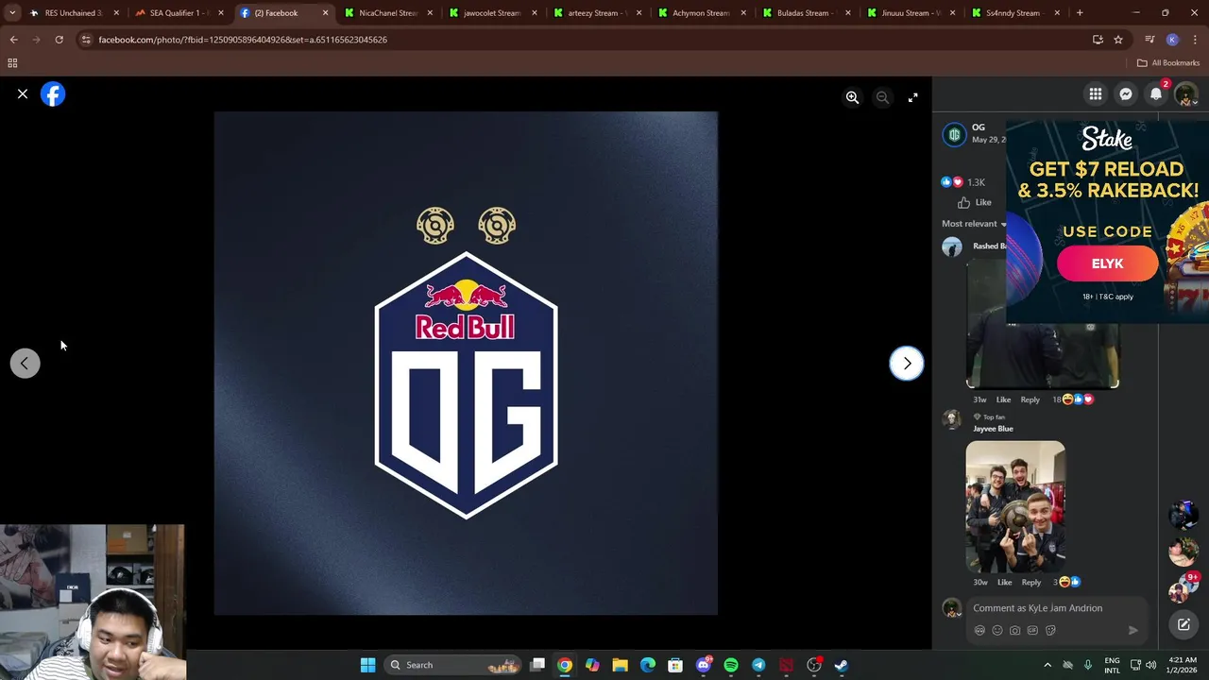
Task: Switch commenting identity via avatar dropdown
Action: [x=952, y=609]
